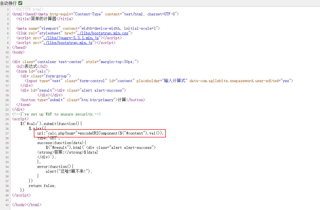Screen dimensions: 320x210
Task: Click the closing body and html tags
Action: tap(26, 205)
